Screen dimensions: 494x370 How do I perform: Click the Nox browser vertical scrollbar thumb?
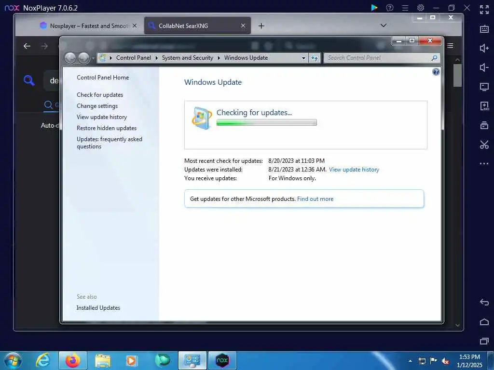tap(457, 76)
